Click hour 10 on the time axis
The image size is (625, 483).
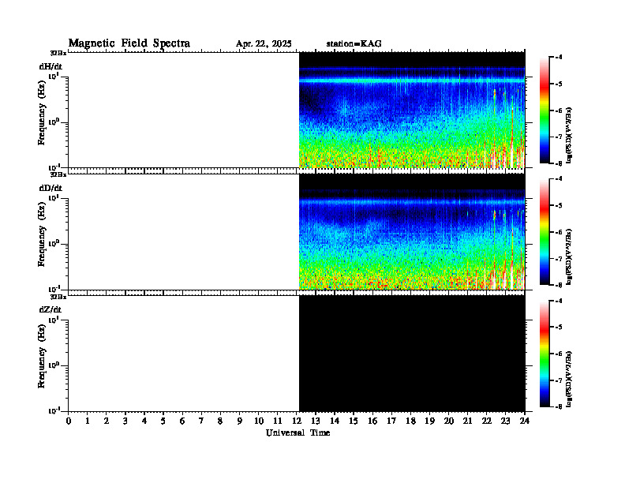point(259,421)
